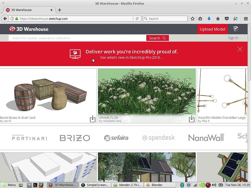Click the Opendesk brand logo

(x=158, y=138)
